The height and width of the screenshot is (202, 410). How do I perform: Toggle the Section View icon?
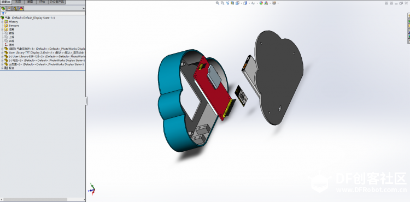[232, 3]
